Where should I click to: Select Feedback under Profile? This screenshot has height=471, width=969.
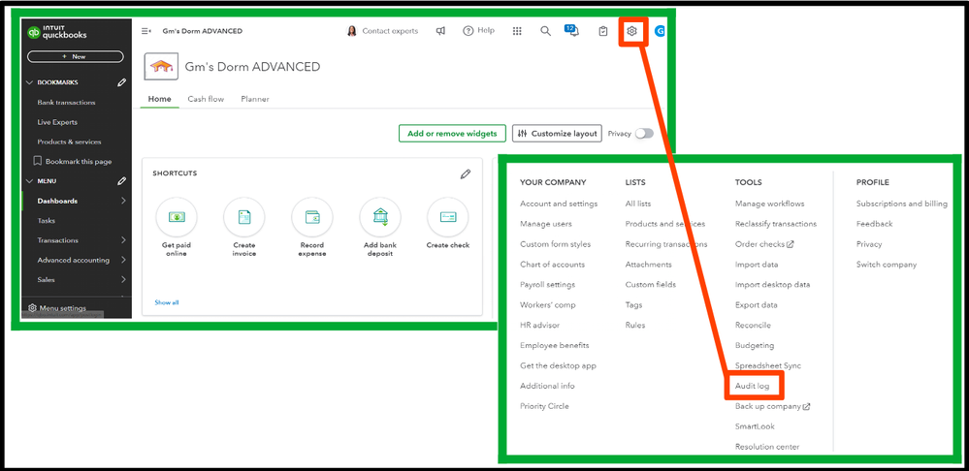coord(875,224)
